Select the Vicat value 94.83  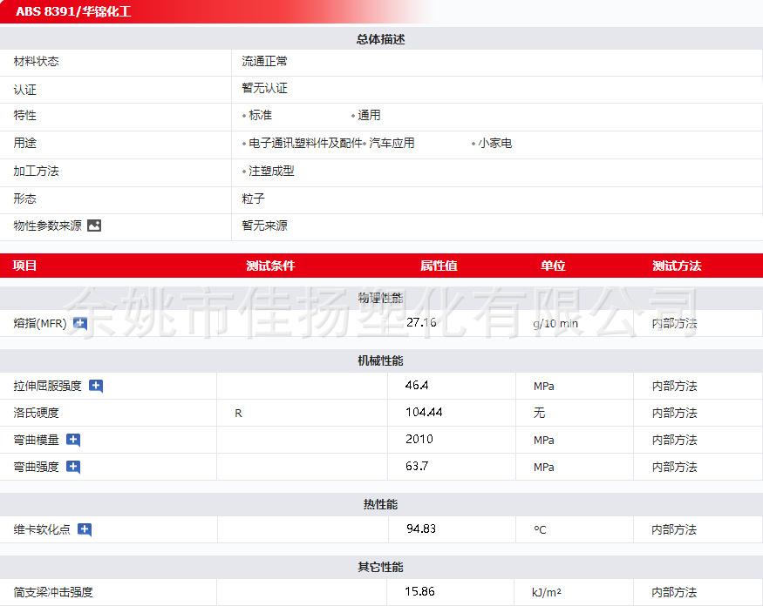tap(421, 529)
